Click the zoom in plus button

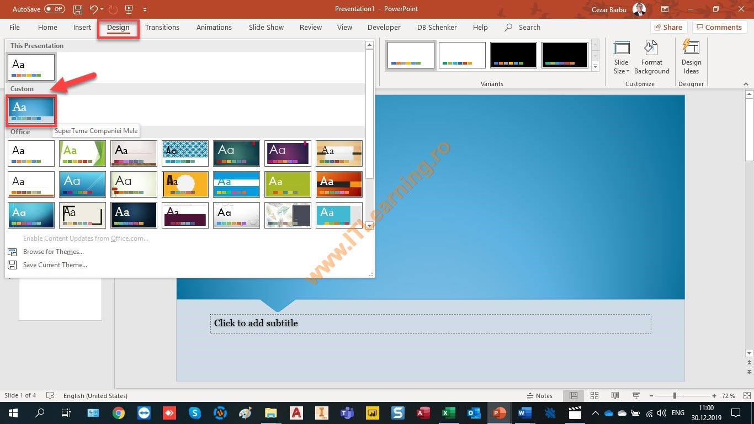pyautogui.click(x=714, y=396)
